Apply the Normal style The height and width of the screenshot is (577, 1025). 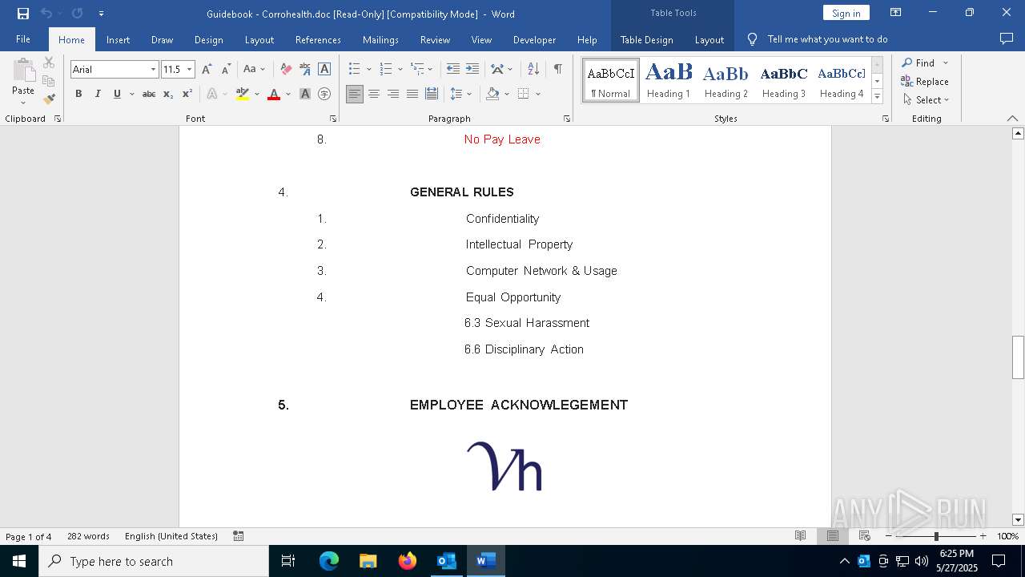[x=611, y=80]
